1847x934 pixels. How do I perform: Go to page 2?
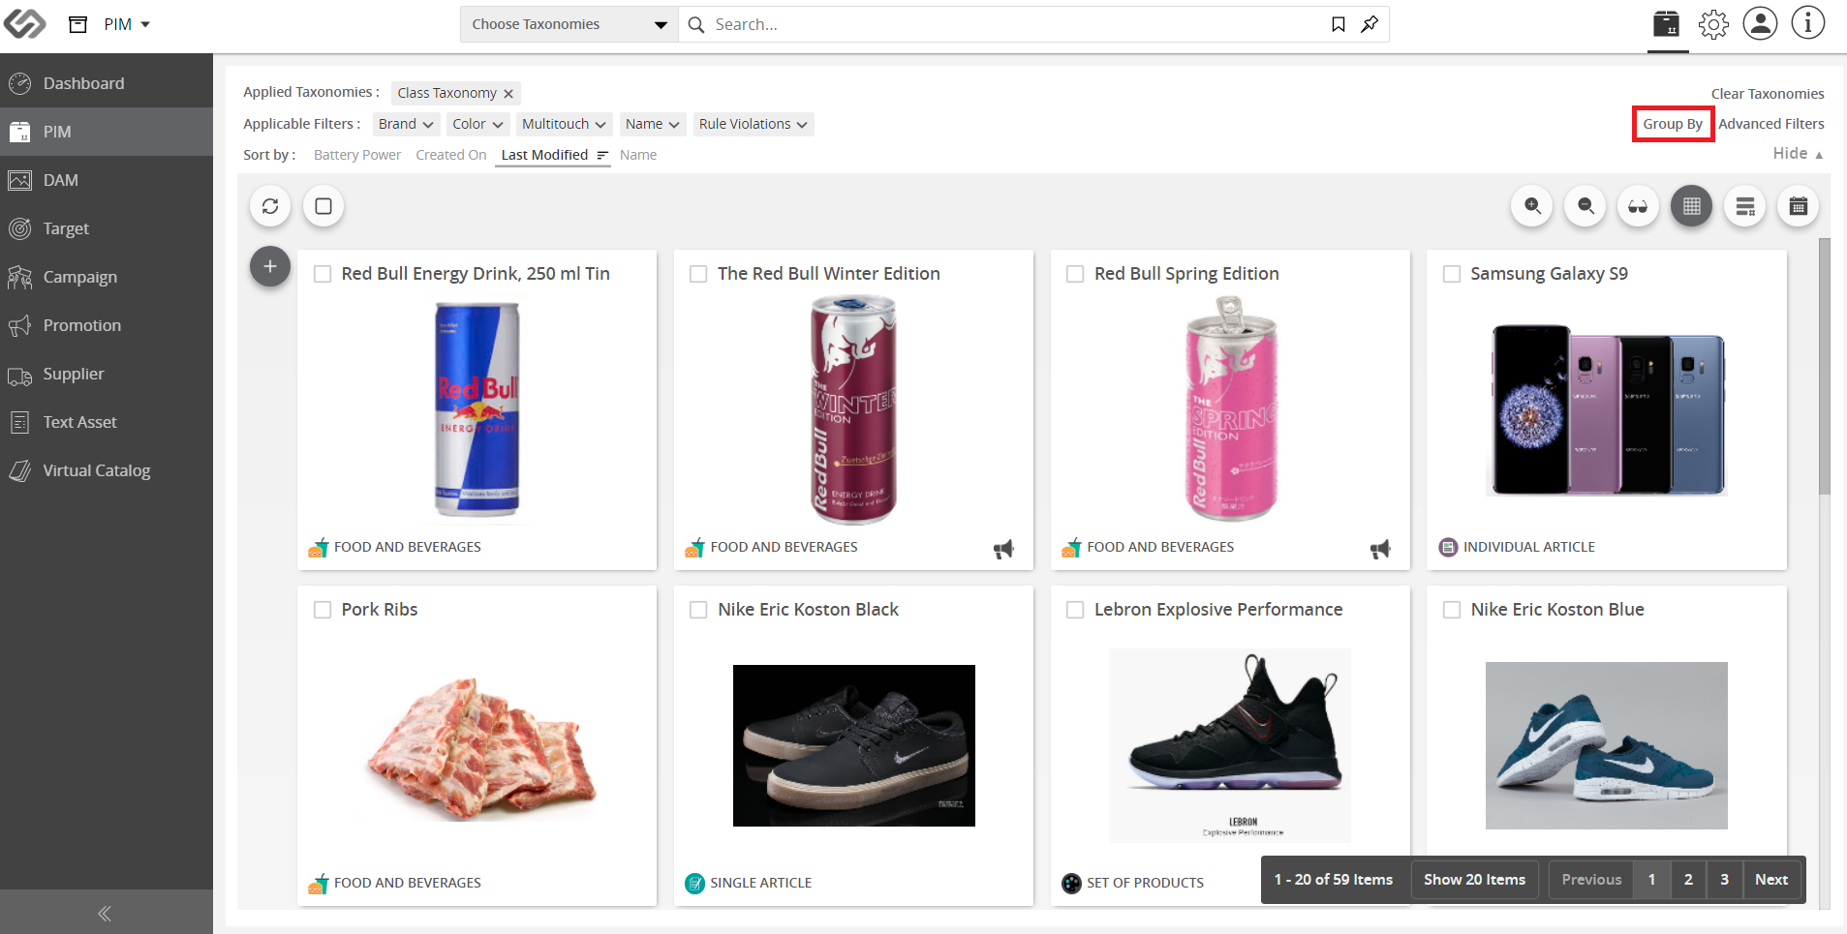coord(1688,880)
